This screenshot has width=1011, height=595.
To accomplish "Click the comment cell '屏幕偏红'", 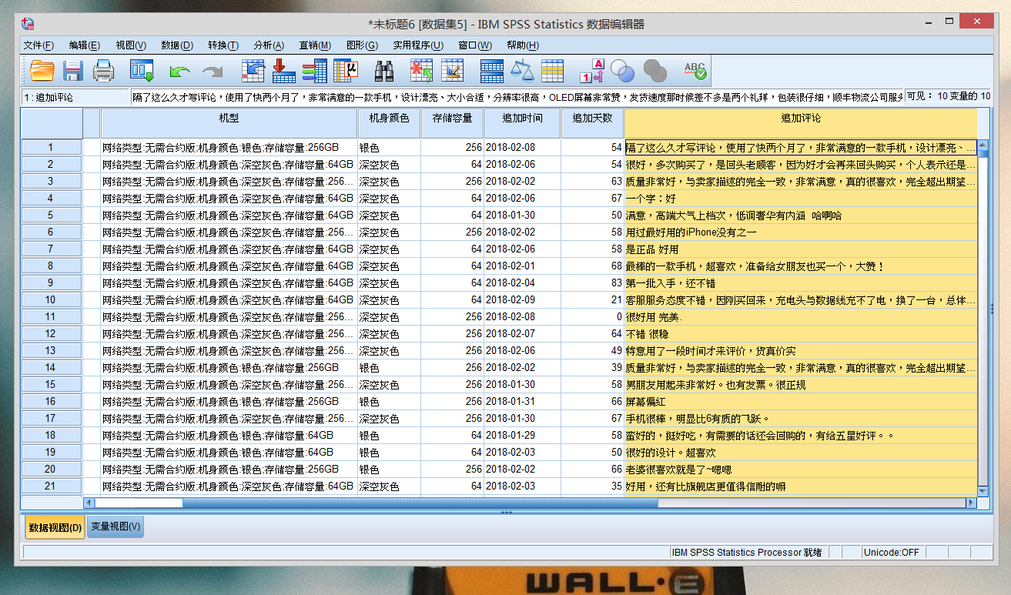I will tap(801, 401).
